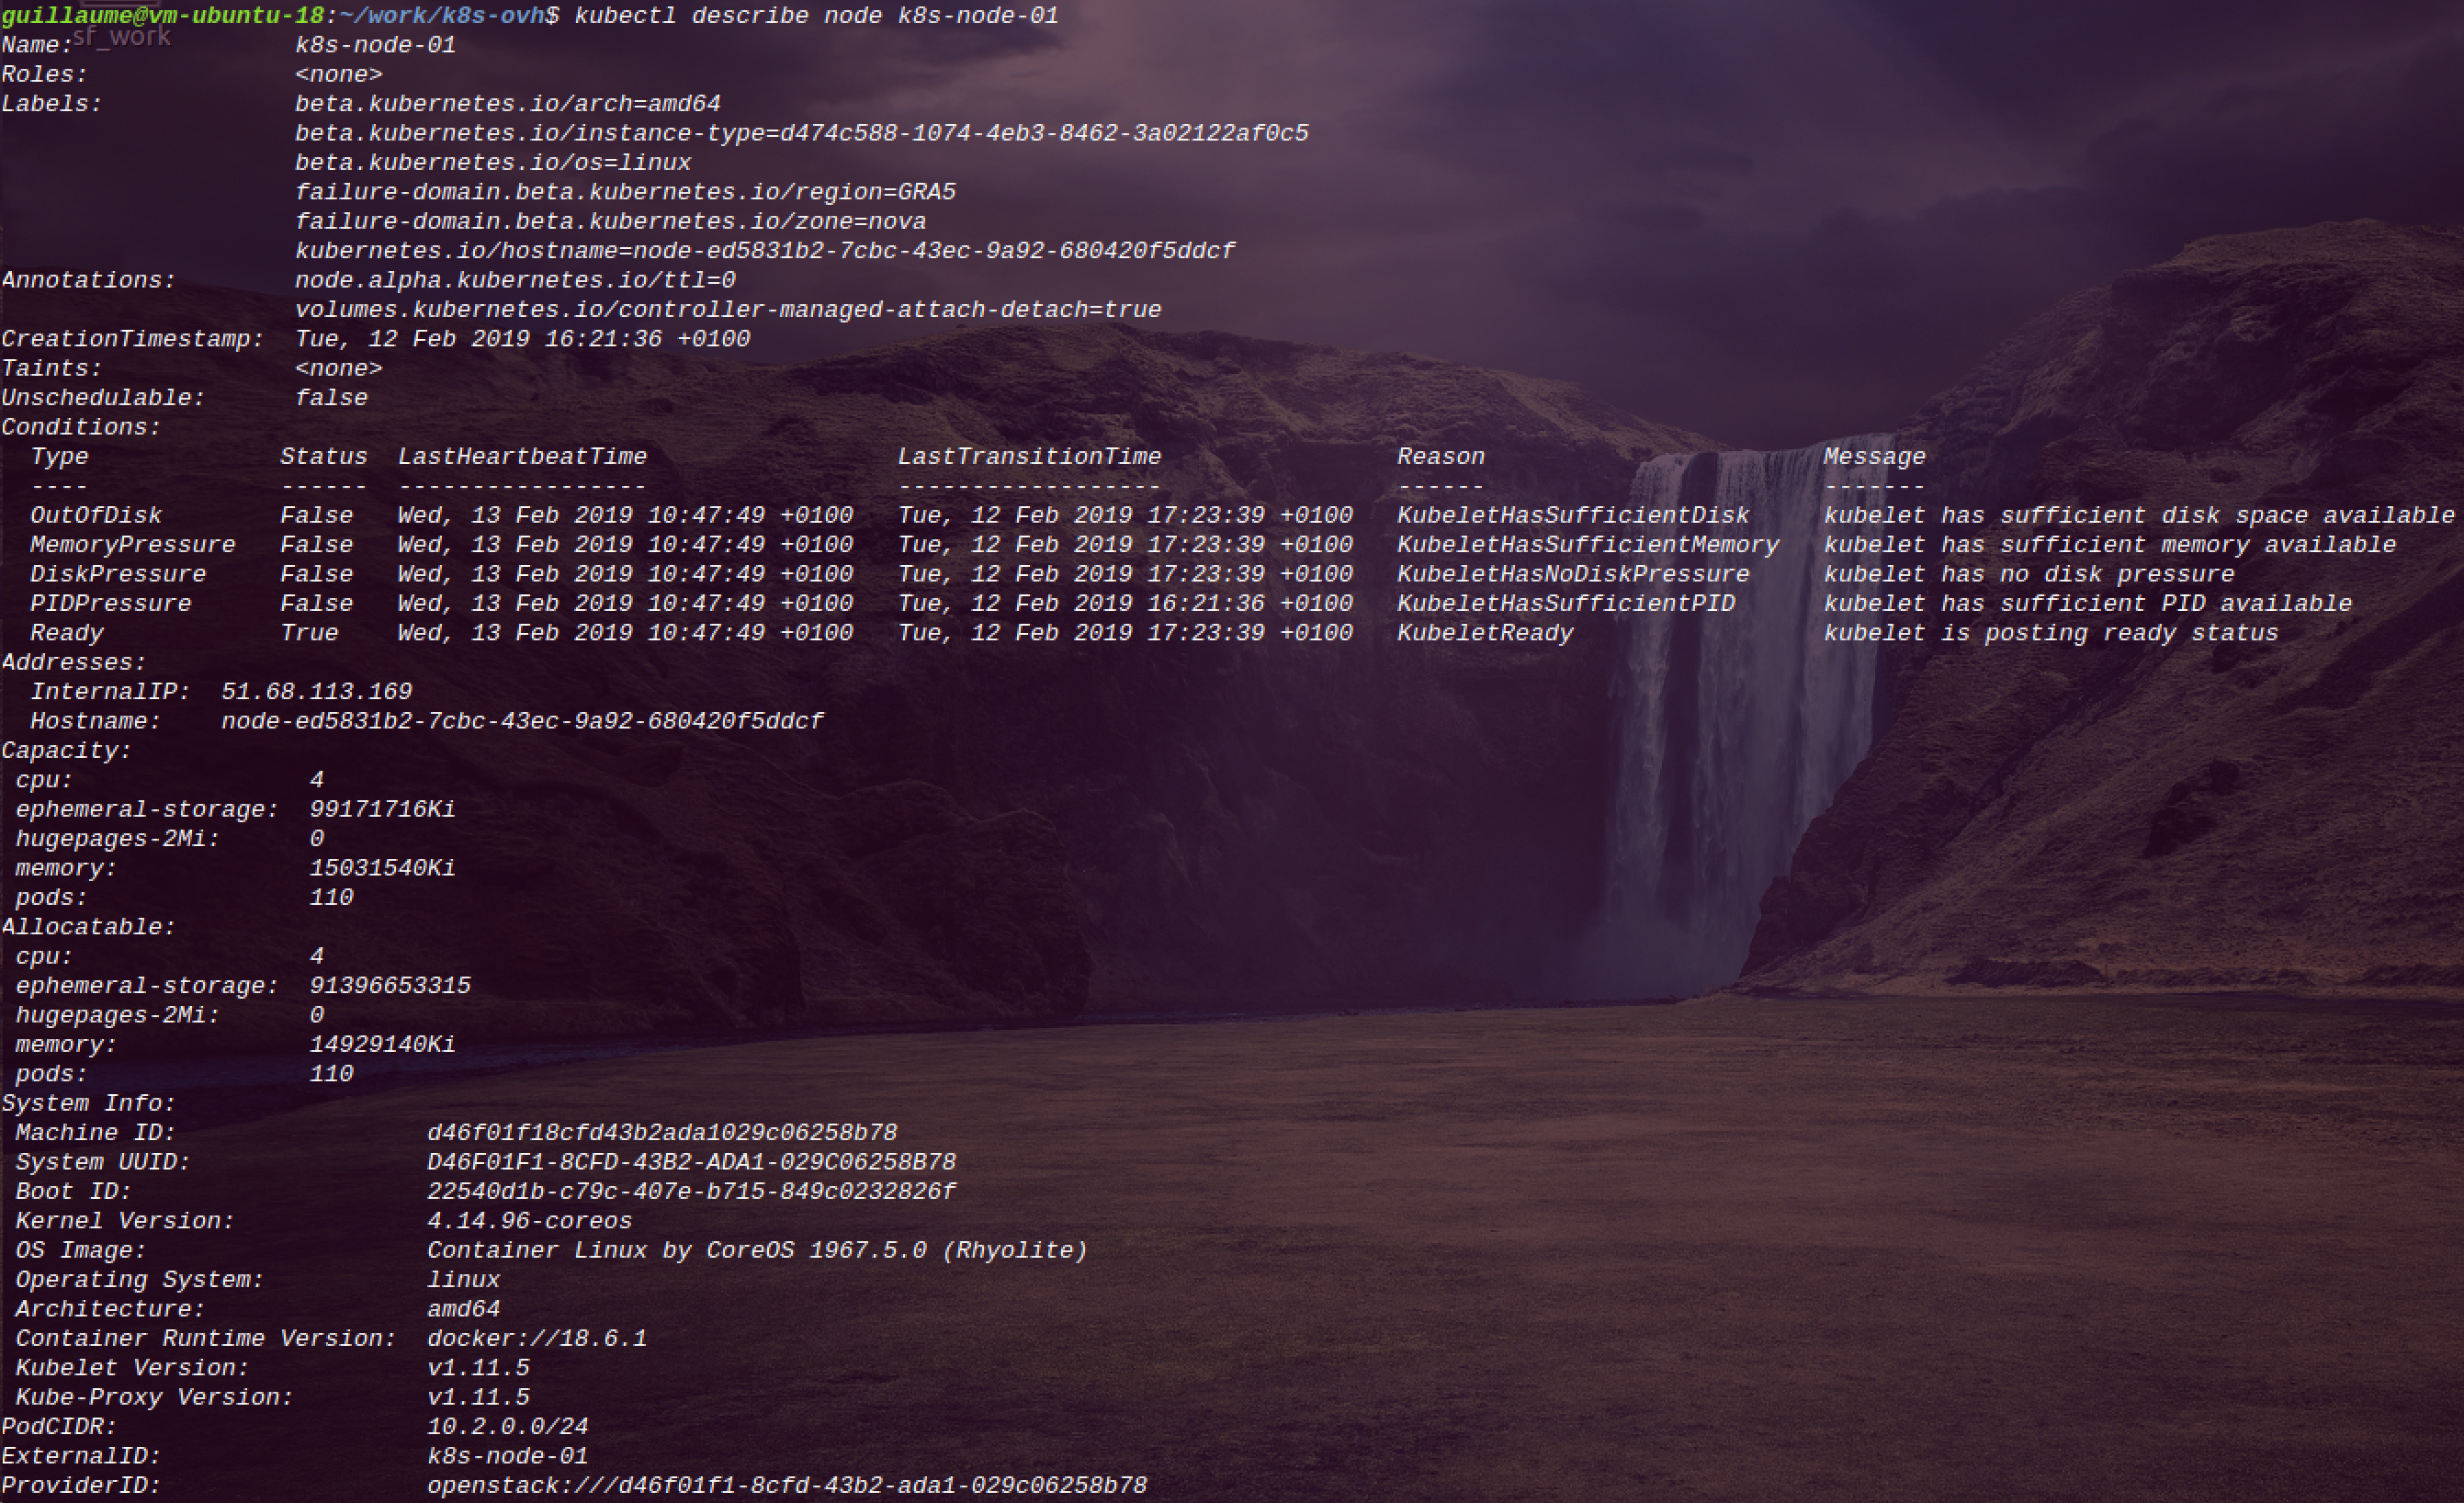Click the openstack ProviderID value
The height and width of the screenshot is (1503, 2464).
[x=787, y=1486]
